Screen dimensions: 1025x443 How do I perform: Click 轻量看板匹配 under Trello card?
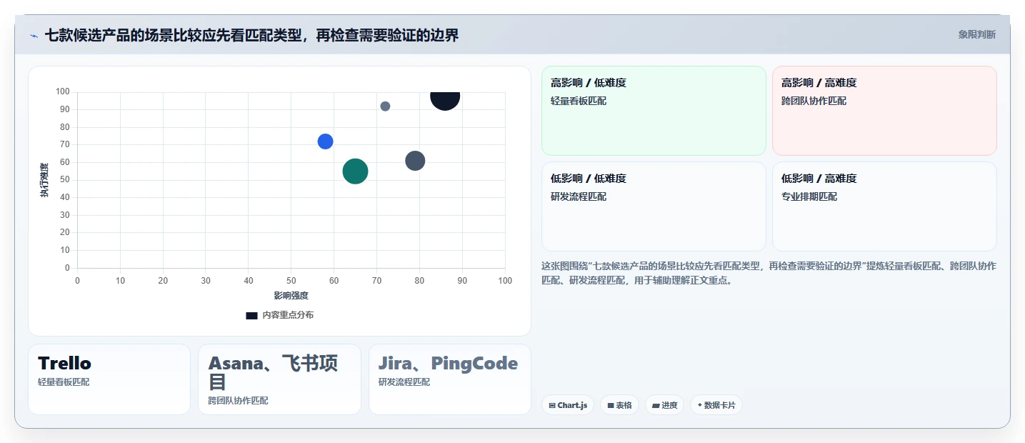(x=64, y=382)
